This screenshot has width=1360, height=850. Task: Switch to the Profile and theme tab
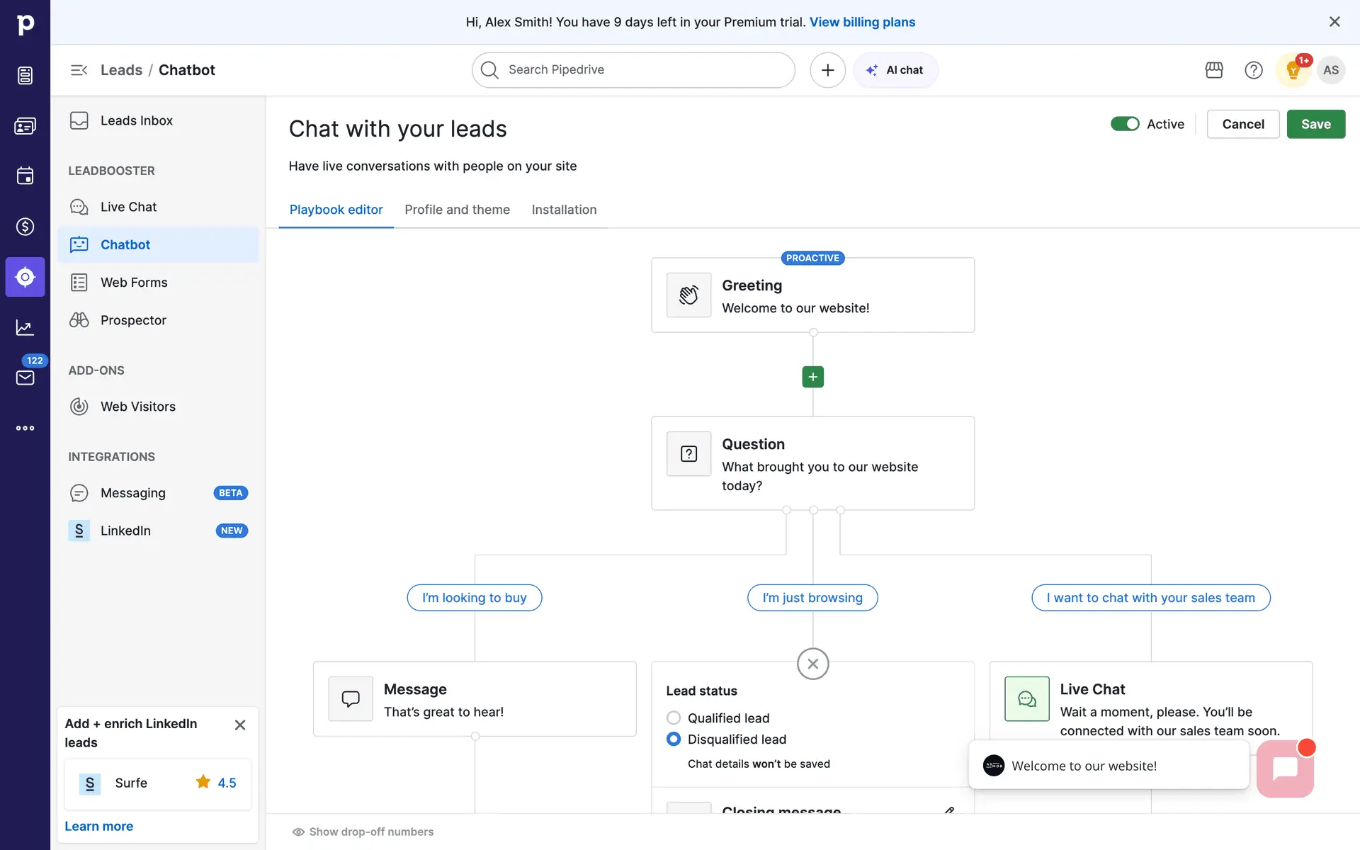(457, 210)
